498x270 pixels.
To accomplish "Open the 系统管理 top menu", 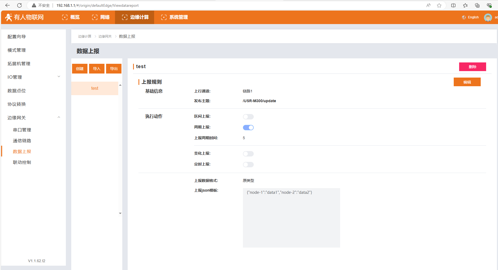I will pyautogui.click(x=174, y=17).
